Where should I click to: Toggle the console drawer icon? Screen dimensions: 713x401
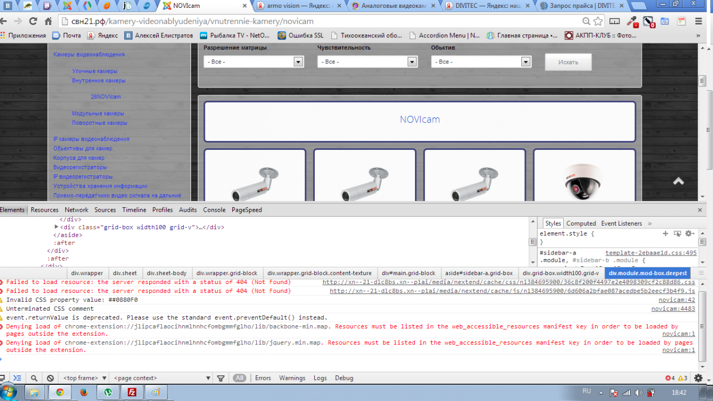17,378
